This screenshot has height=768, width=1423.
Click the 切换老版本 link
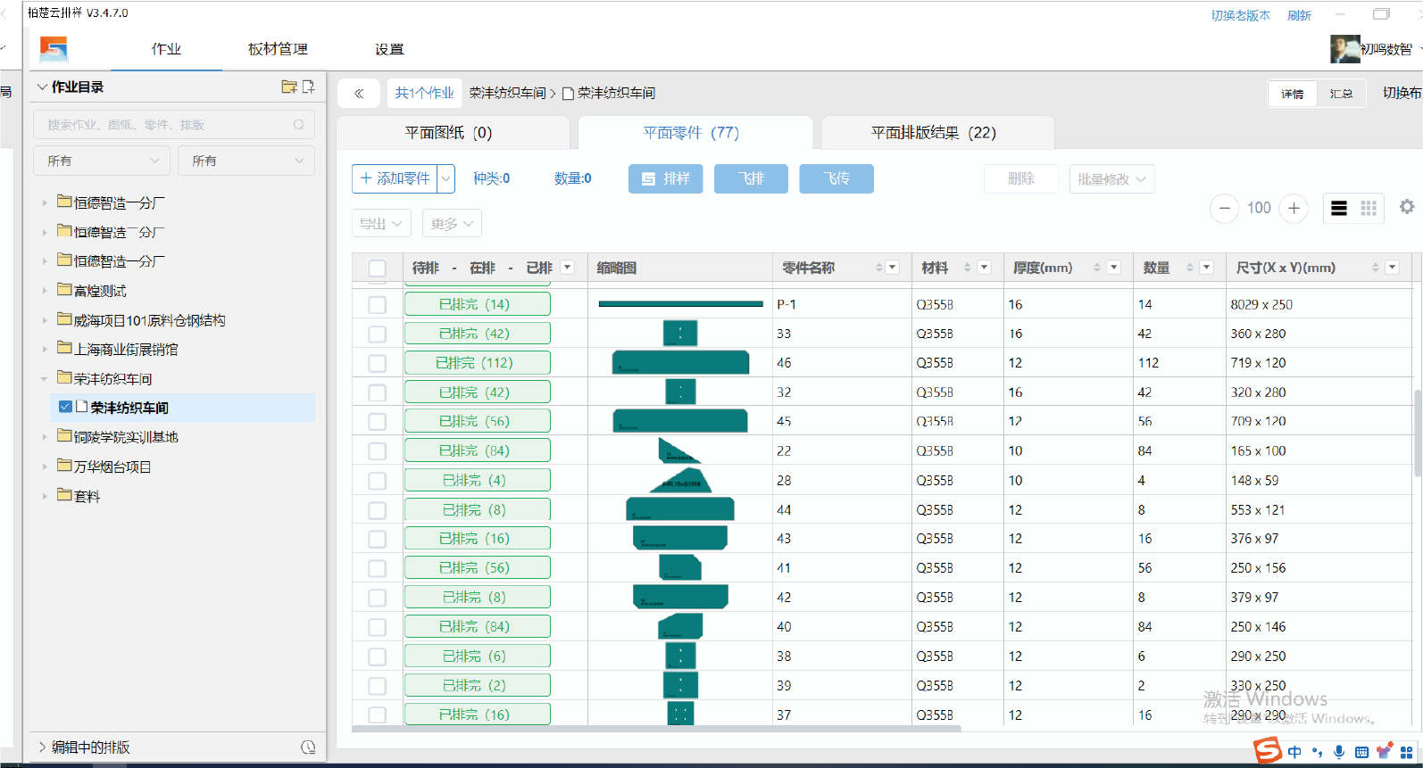click(1240, 15)
